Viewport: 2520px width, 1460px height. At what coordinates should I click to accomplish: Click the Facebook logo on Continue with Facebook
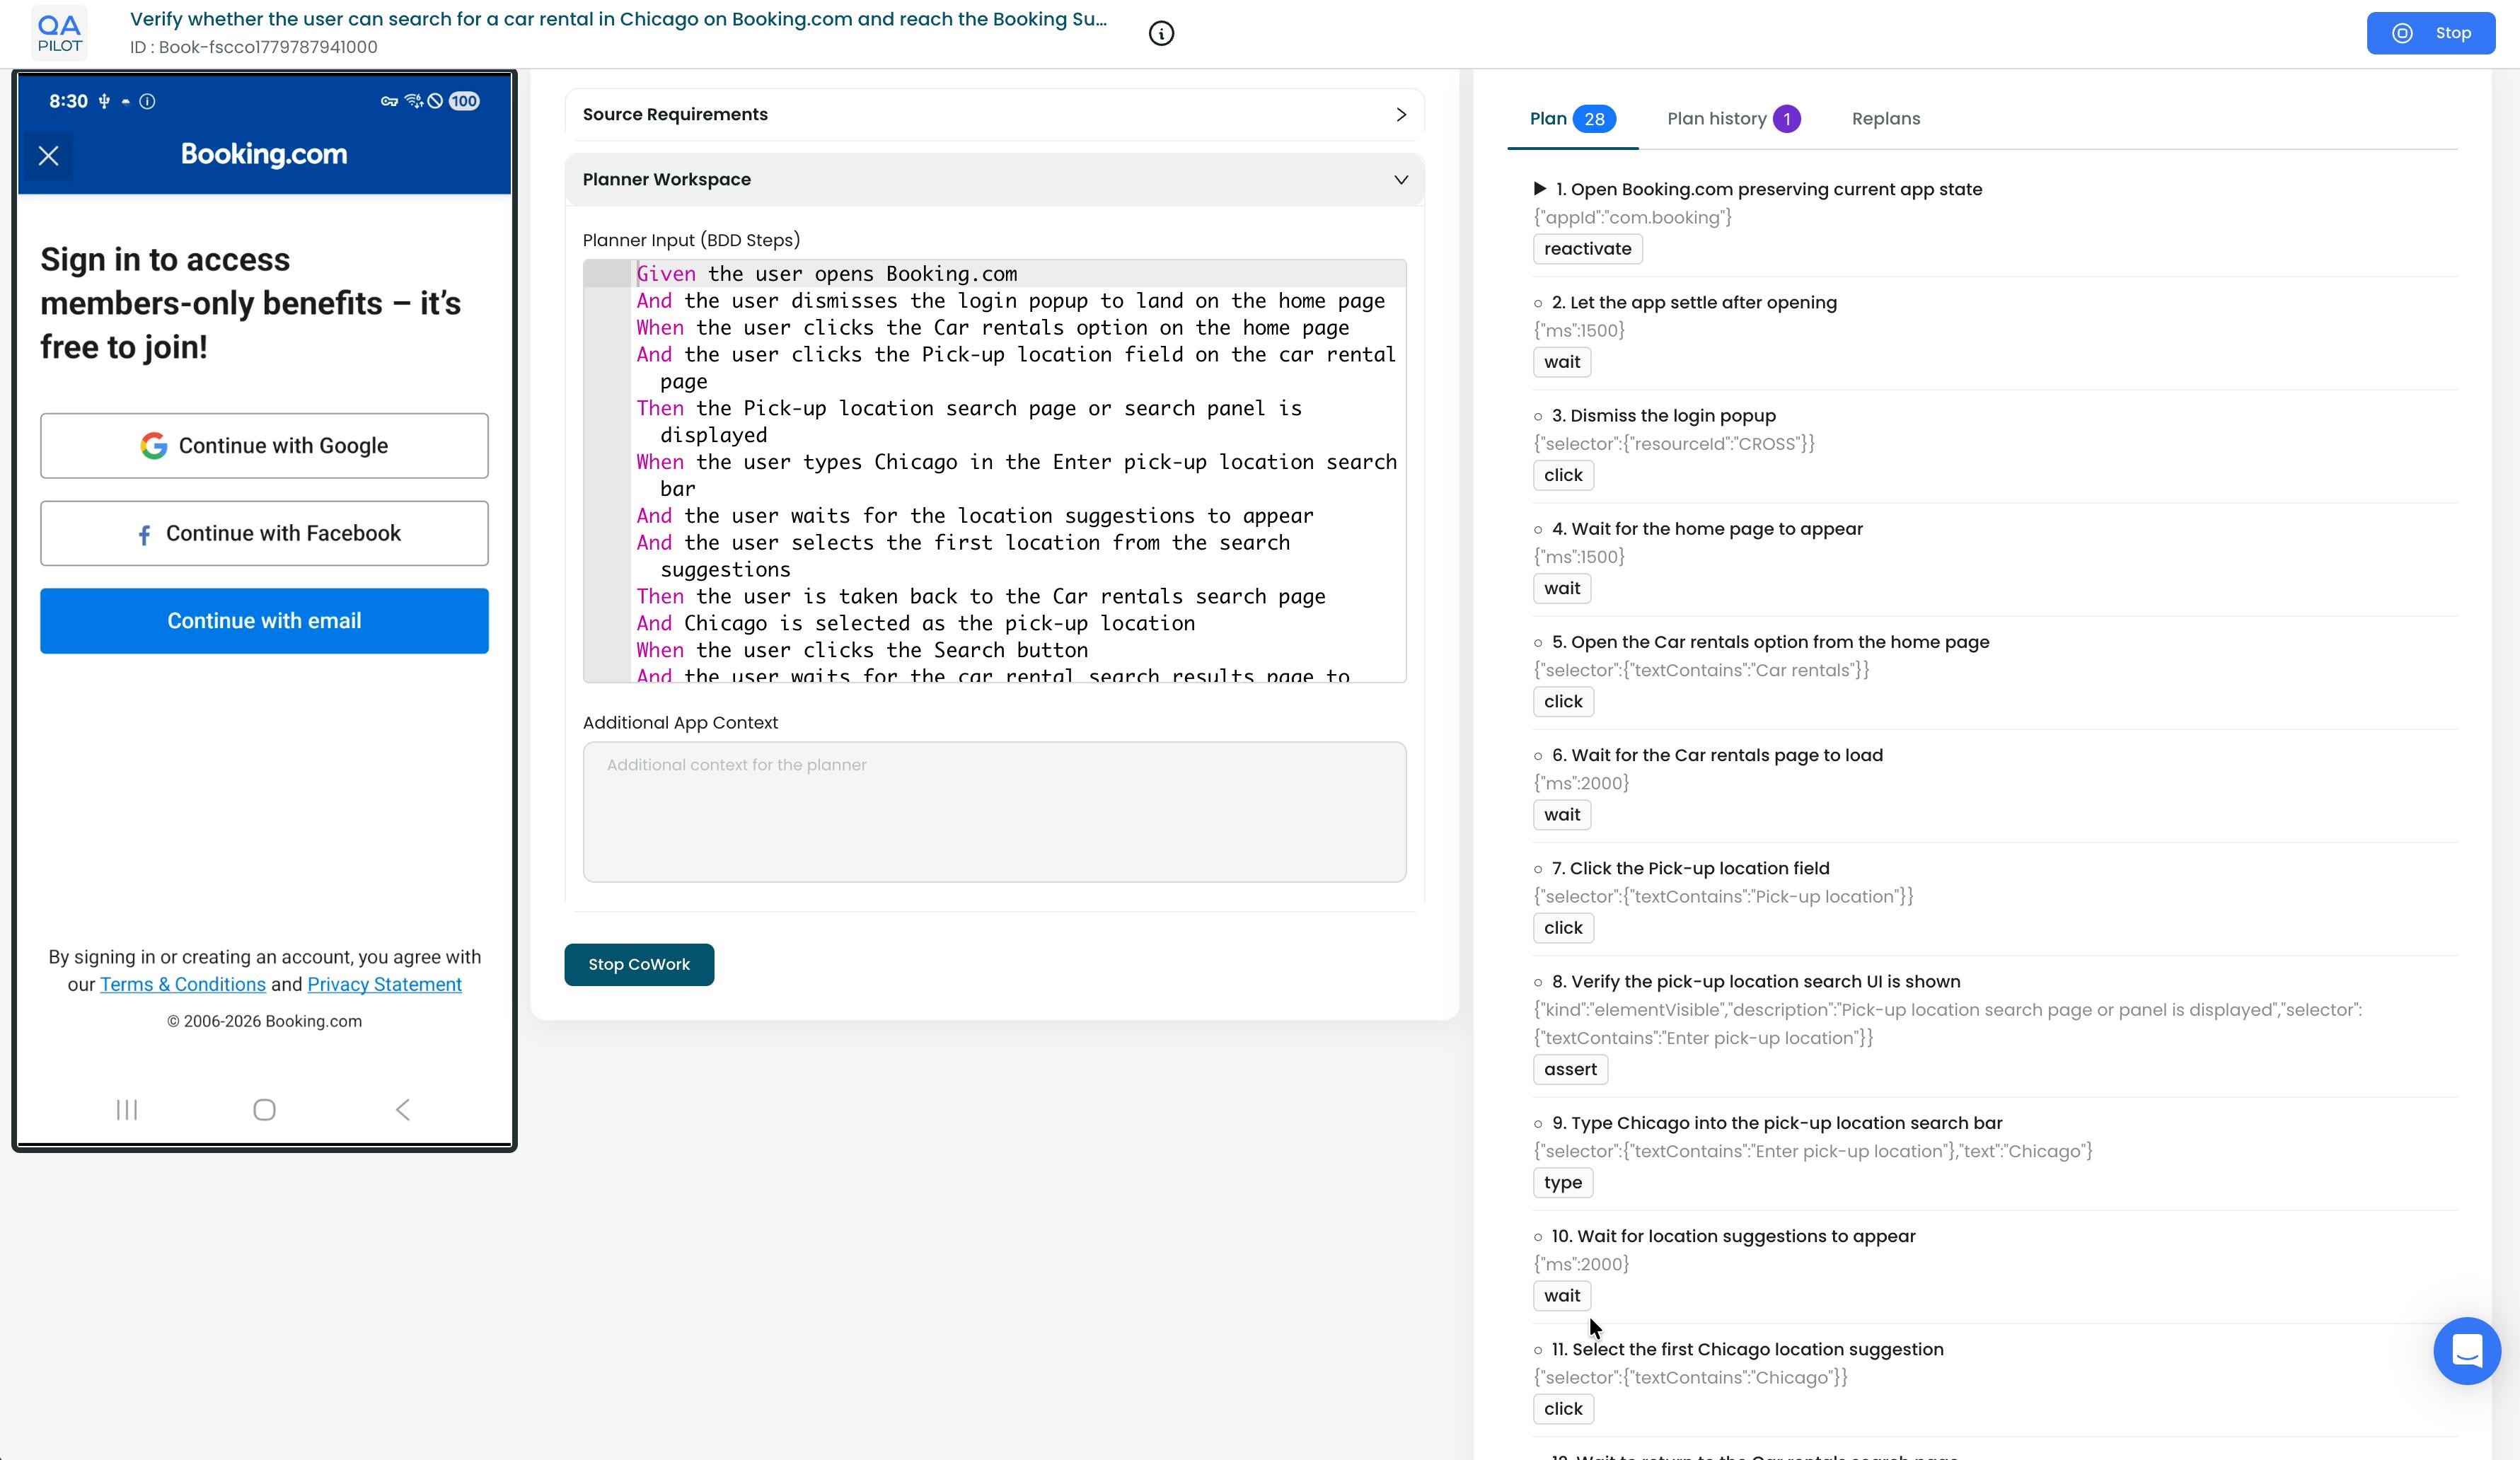pyautogui.click(x=144, y=535)
